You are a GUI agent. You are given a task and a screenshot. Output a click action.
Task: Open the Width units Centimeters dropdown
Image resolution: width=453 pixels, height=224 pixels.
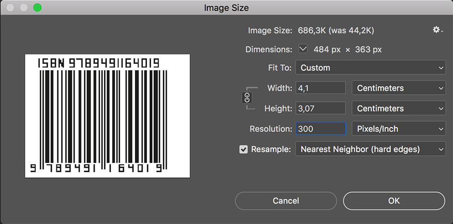(399, 88)
